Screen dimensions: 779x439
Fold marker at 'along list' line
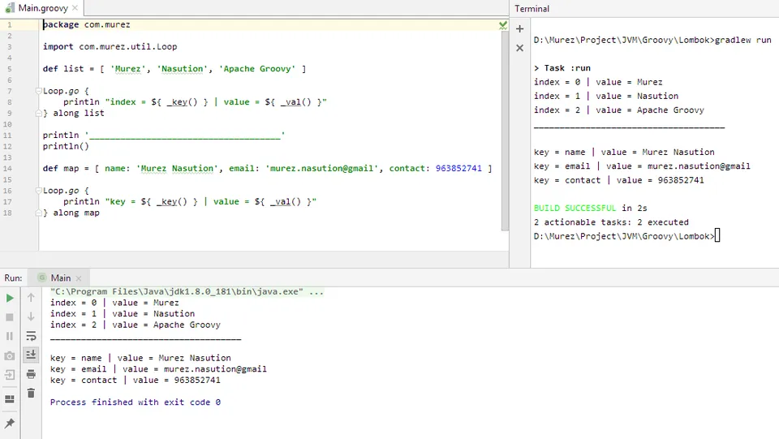point(39,114)
